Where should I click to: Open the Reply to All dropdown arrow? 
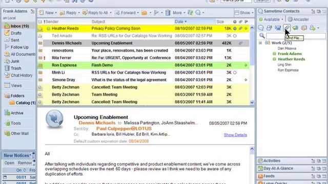coord(111,13)
